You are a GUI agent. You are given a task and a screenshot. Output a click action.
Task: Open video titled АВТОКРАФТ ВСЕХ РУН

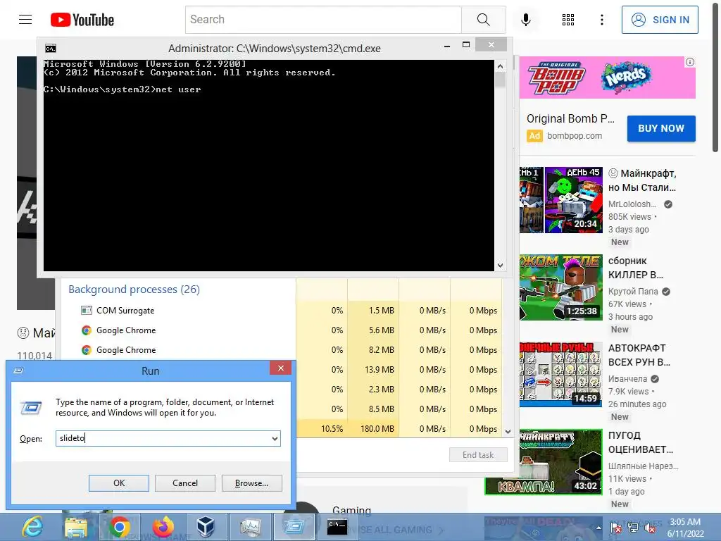click(x=639, y=355)
